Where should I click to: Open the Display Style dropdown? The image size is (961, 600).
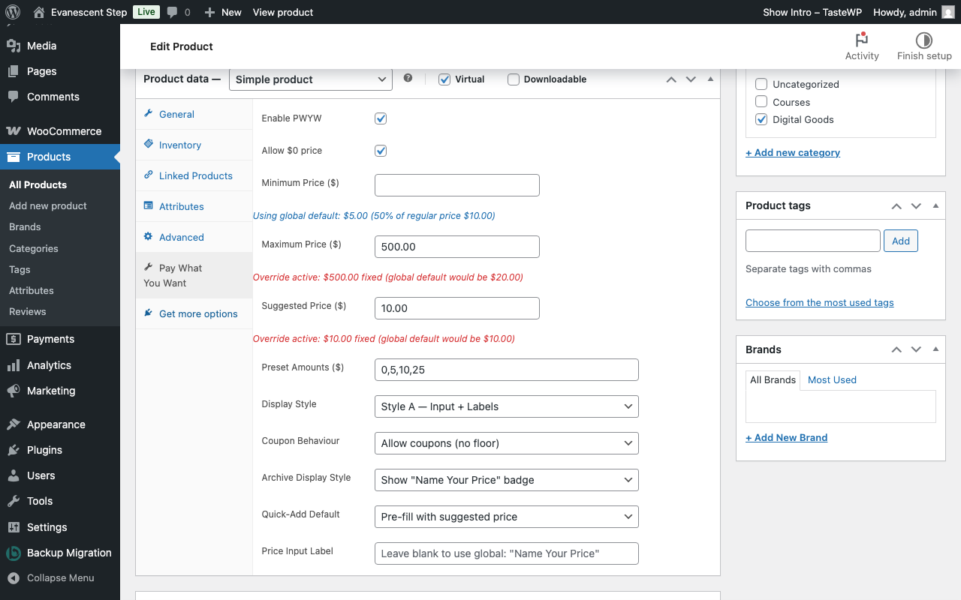coord(507,406)
